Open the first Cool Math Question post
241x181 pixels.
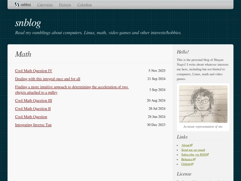click(x=31, y=117)
